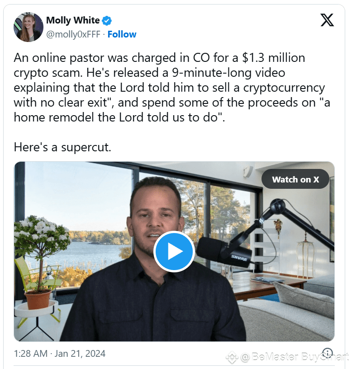The width and height of the screenshot is (352, 369).
Task: Click the "Here's a supercut." line
Action: tap(62, 147)
